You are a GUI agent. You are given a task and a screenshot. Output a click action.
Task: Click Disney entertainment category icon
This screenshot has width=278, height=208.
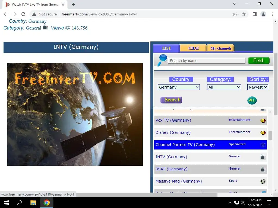pyautogui.click(x=263, y=133)
